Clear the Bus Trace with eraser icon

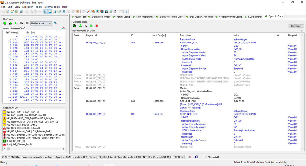point(63,28)
